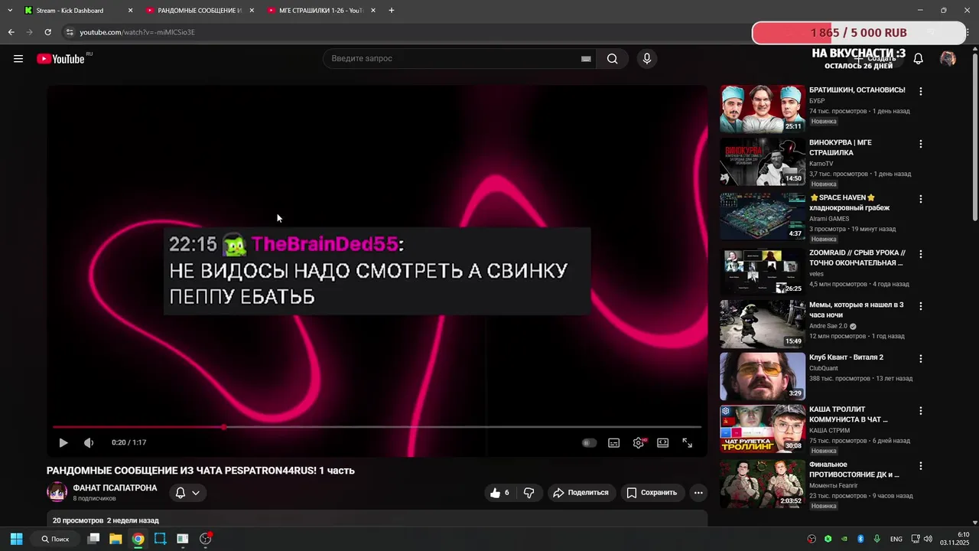
Task: Open options for SPACE HAVEN video
Action: 921,199
